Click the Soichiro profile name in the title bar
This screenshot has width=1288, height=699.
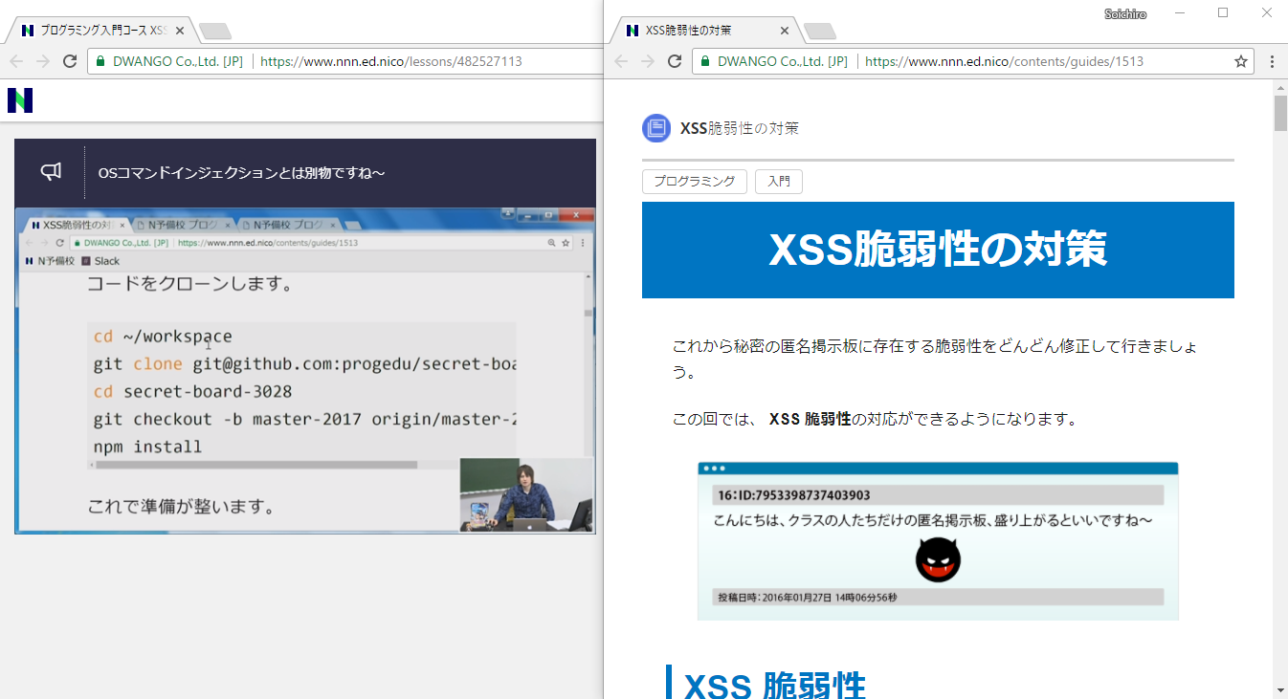pyautogui.click(x=1125, y=13)
